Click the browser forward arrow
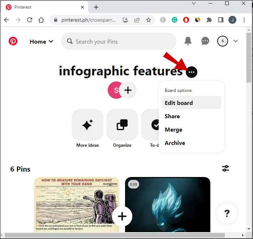 click(x=18, y=20)
